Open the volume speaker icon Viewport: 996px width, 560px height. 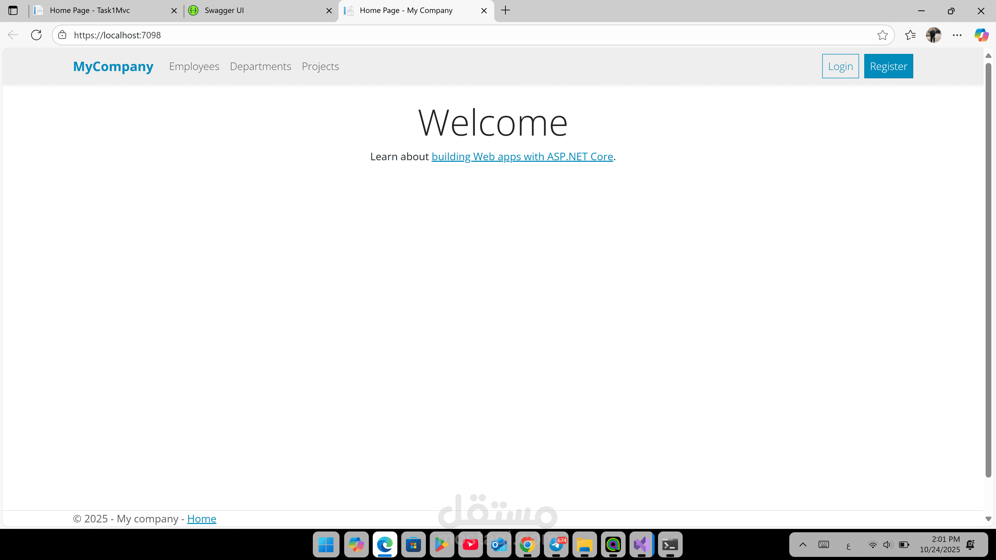tap(888, 544)
